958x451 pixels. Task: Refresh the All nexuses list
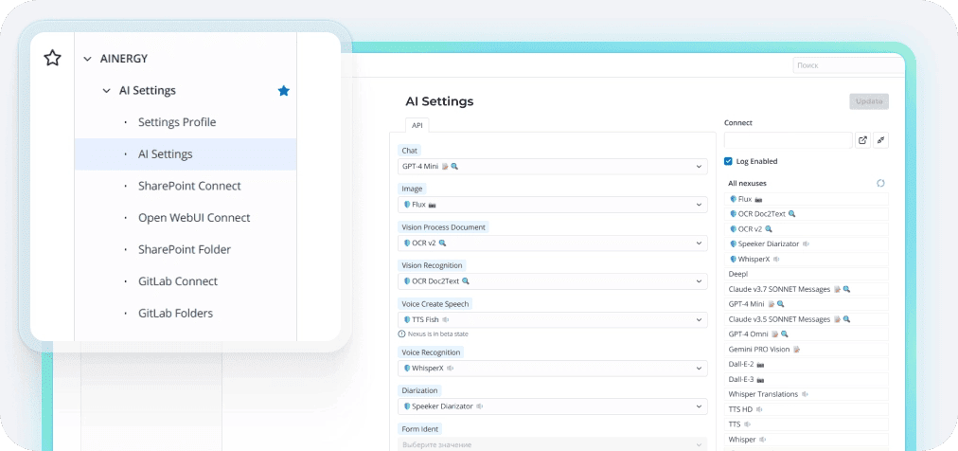880,183
